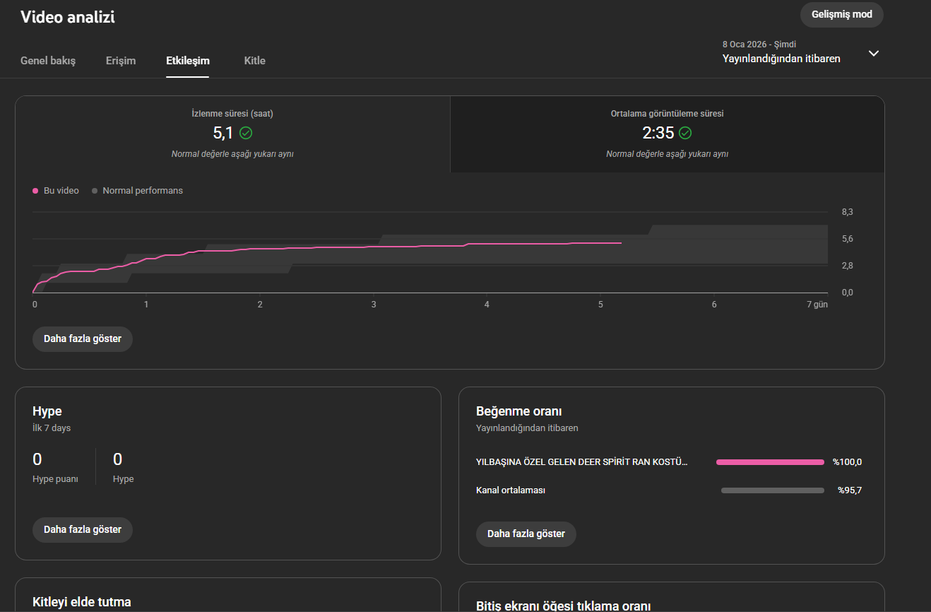This screenshot has width=931, height=612.
Task: Click green checkmark beside 5,1 watch time
Action: pyautogui.click(x=246, y=133)
